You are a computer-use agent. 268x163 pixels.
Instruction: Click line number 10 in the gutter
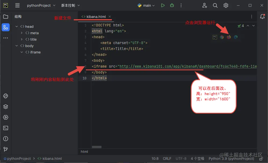[x=85, y=78]
